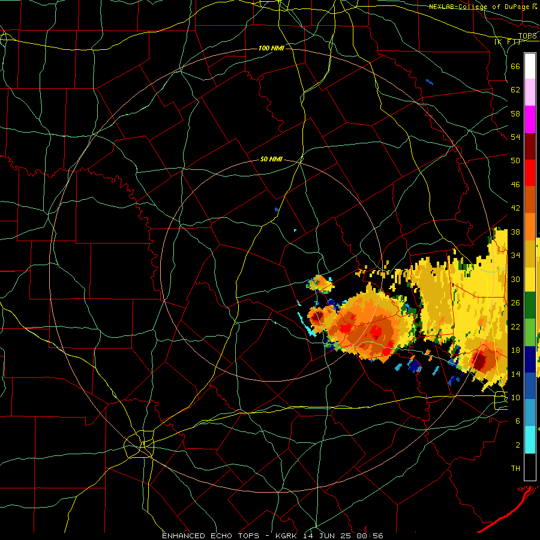Click the cyan 2-6 kft legend swatch
This screenshot has width=540, height=540.
(530, 440)
